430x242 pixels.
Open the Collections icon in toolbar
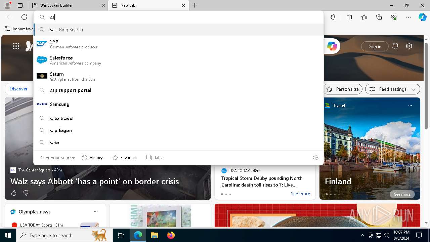pyautogui.click(x=379, y=17)
